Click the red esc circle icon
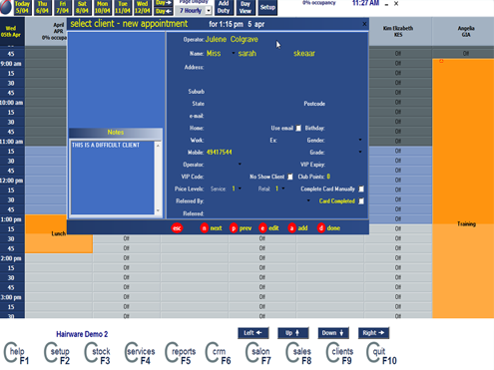The height and width of the screenshot is (370, 494). [177, 228]
